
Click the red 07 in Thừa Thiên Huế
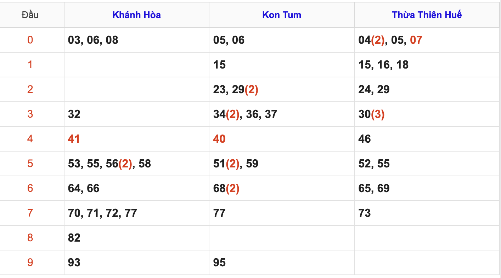(416, 40)
